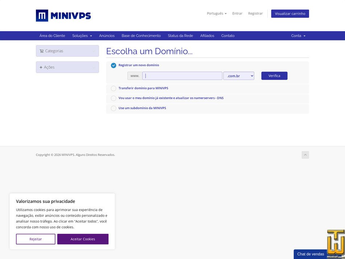Focus the domain name input field
Image resolution: width=345 pixels, height=259 pixels.
[x=182, y=76]
